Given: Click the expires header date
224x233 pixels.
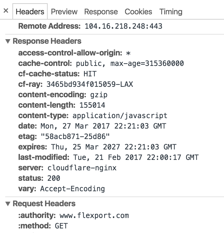Looking at the screenshot, I should point(113,147).
